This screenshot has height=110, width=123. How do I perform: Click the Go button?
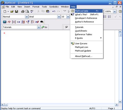point(44,27)
